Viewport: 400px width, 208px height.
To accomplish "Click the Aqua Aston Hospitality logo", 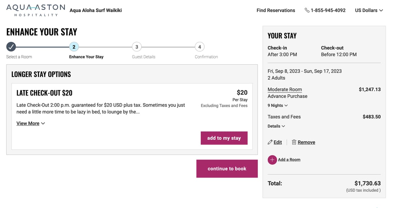I will (x=35, y=10).
